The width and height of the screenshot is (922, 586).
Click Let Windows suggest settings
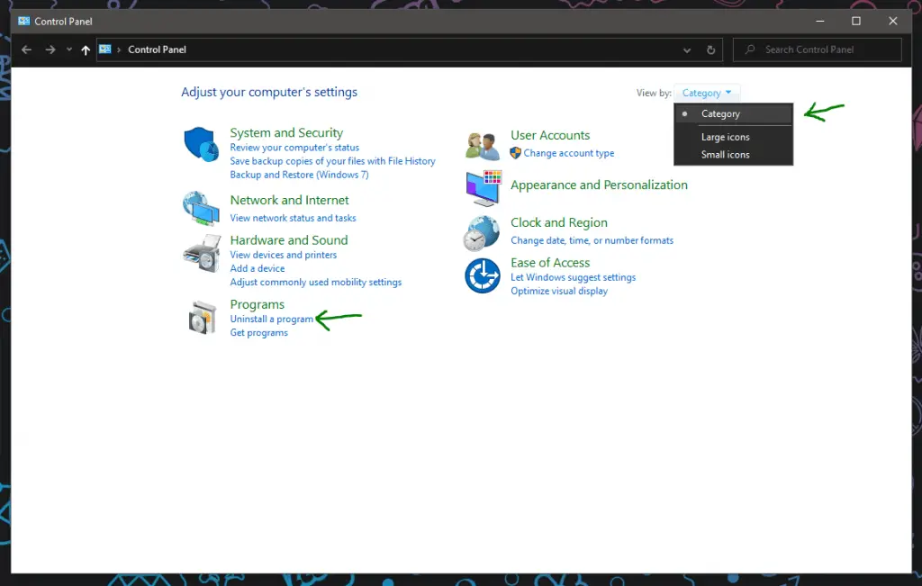point(574,277)
